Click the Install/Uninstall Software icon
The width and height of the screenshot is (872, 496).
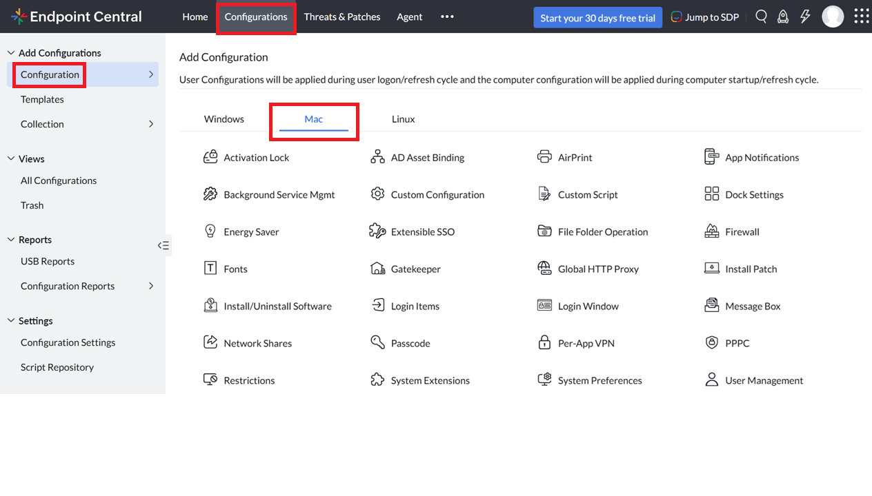[x=210, y=306]
